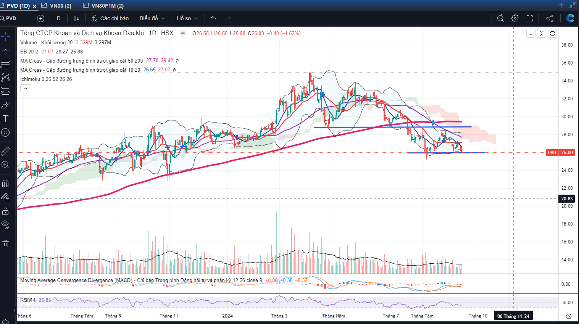Select the MA Cross 50 200 legend
The width and height of the screenshot is (579, 324).
[81, 61]
